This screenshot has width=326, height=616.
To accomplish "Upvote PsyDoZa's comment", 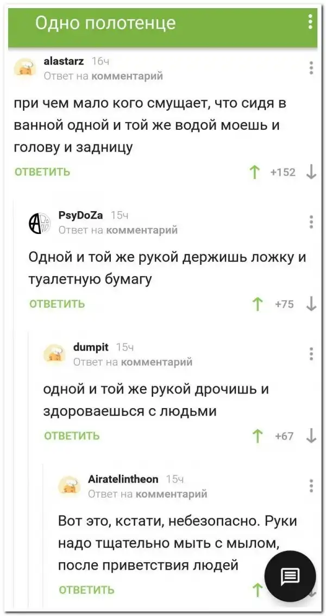I will (253, 304).
